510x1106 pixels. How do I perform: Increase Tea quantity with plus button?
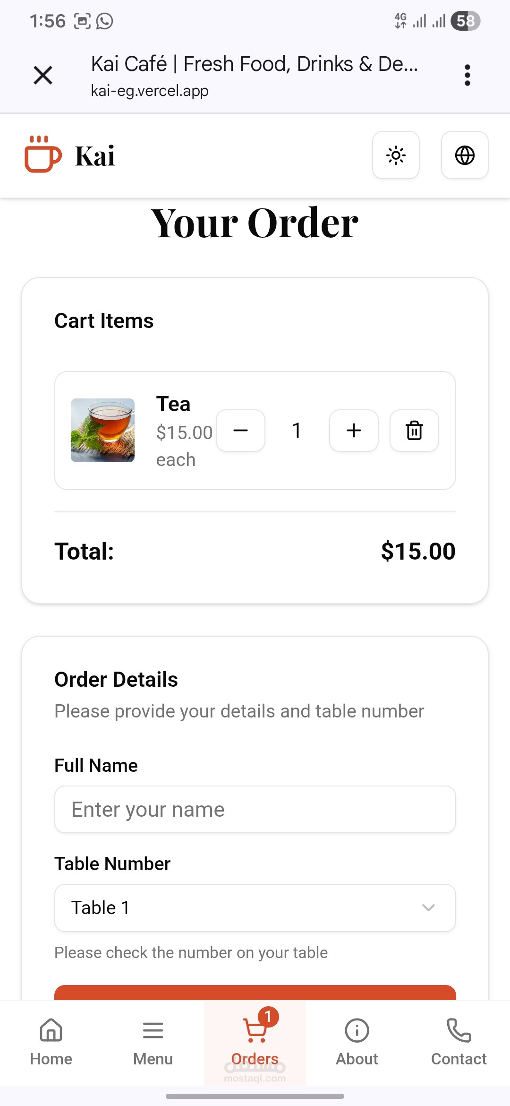354,431
